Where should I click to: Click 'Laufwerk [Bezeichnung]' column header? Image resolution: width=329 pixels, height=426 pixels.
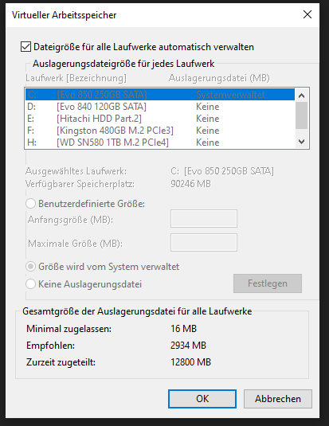click(x=76, y=78)
